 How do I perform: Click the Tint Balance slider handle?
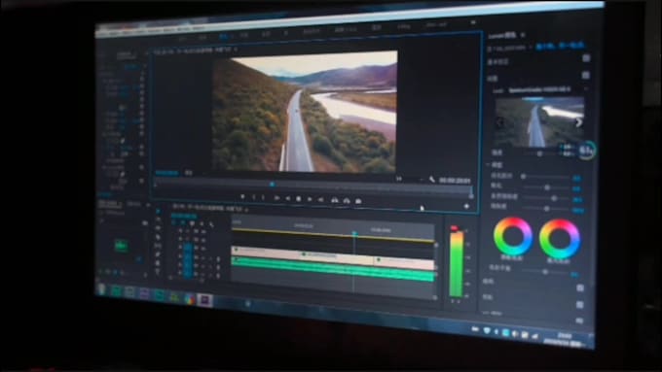[x=545, y=272]
